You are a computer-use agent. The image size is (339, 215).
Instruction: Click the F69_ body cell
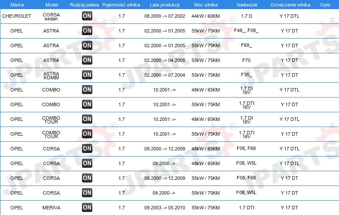247,46
